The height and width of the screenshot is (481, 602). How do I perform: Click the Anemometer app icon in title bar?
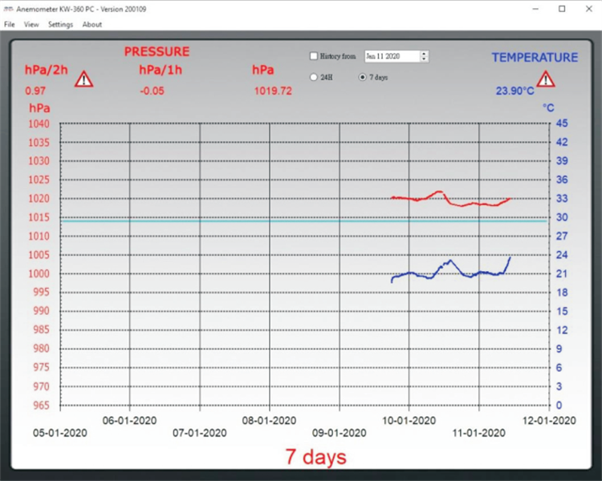[9, 9]
